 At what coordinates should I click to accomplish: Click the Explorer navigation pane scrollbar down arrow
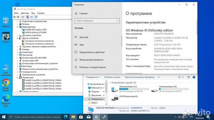pos(106,104)
